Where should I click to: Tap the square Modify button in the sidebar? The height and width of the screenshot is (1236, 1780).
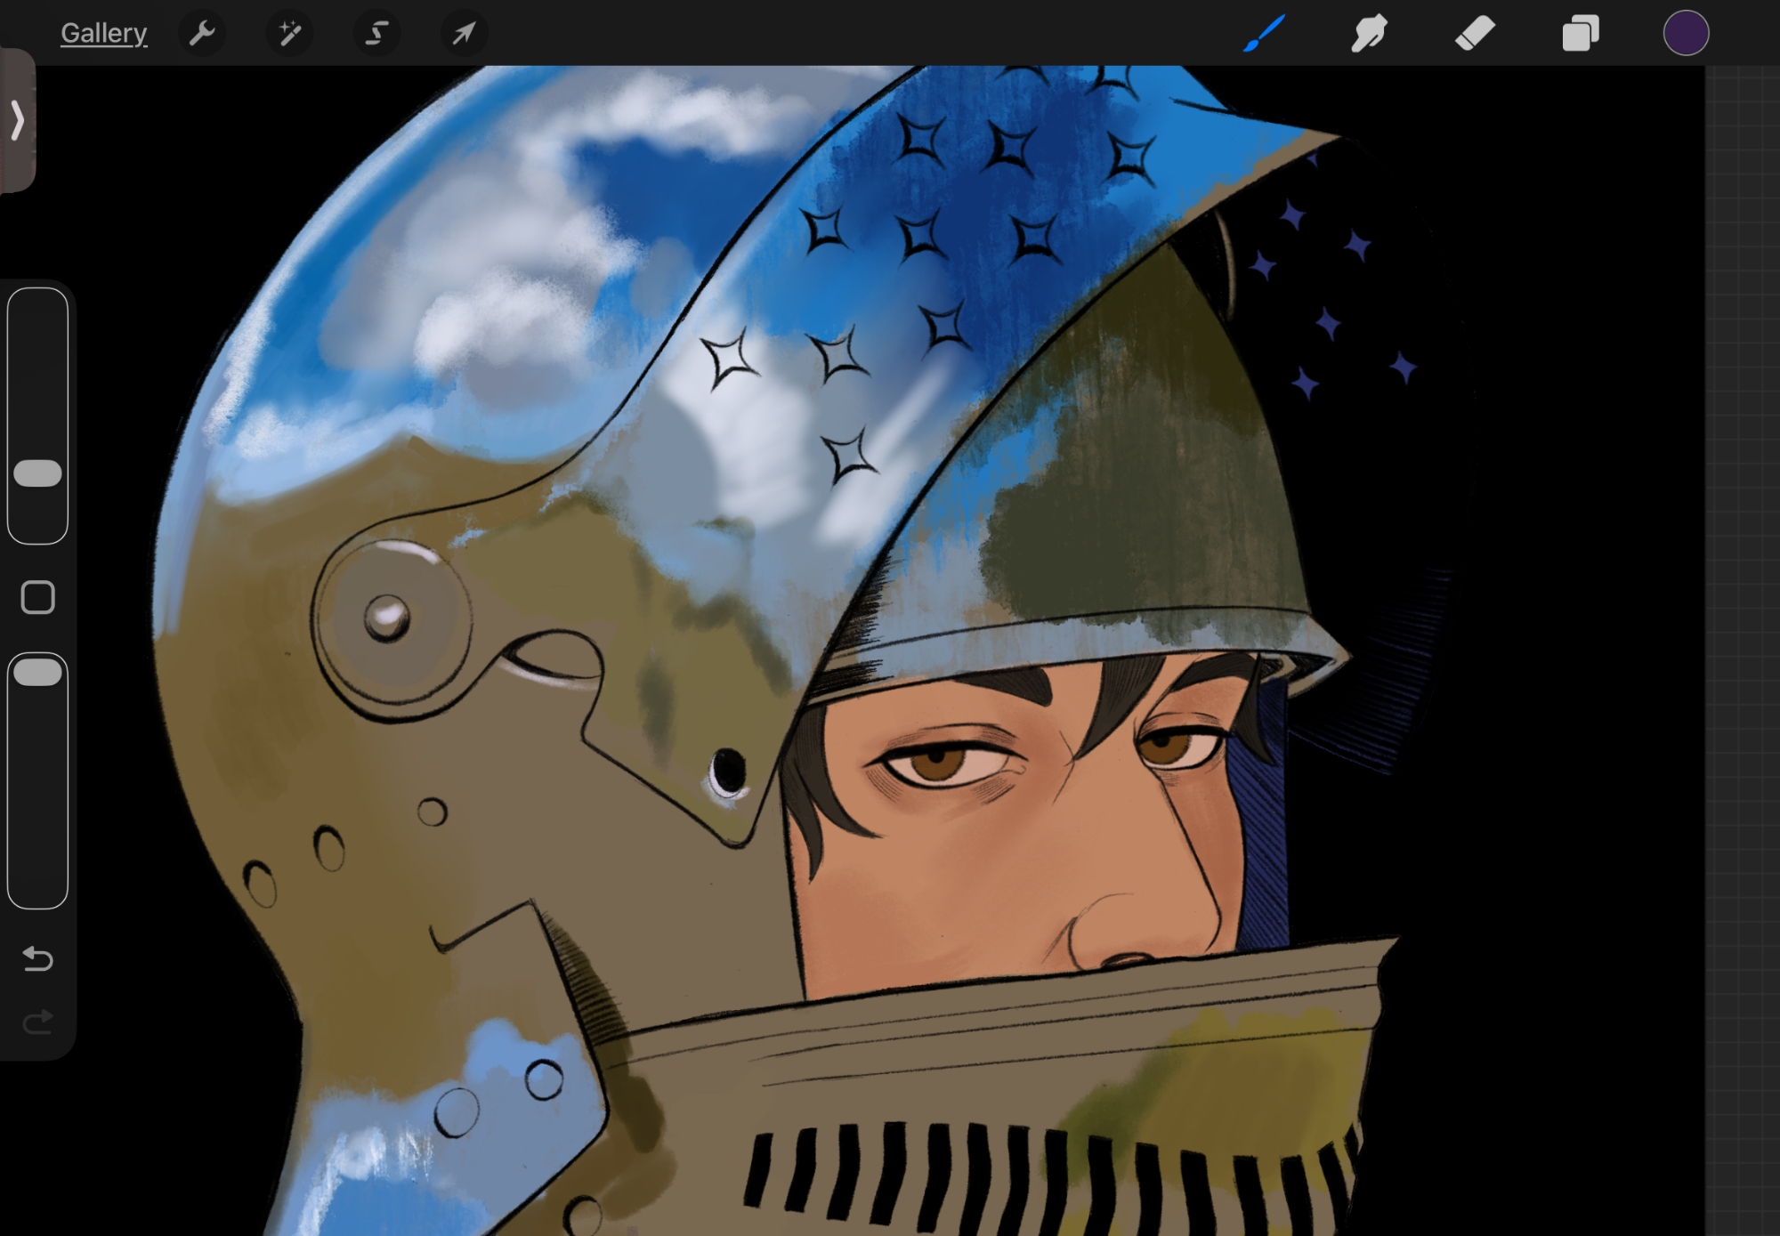pyautogui.click(x=37, y=598)
